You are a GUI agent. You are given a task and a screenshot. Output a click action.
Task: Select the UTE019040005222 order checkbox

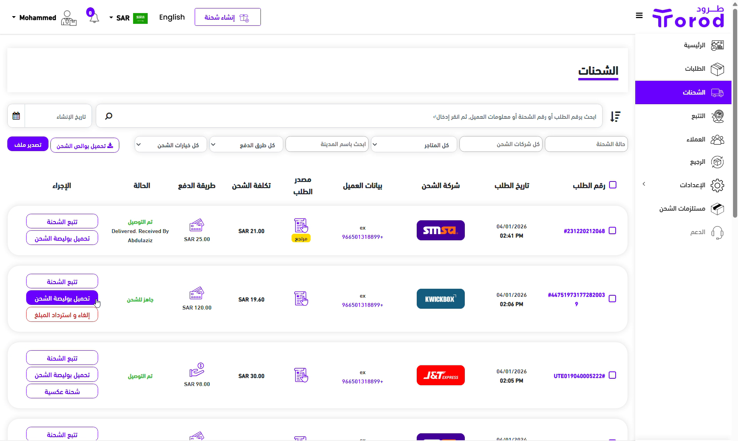613,375
